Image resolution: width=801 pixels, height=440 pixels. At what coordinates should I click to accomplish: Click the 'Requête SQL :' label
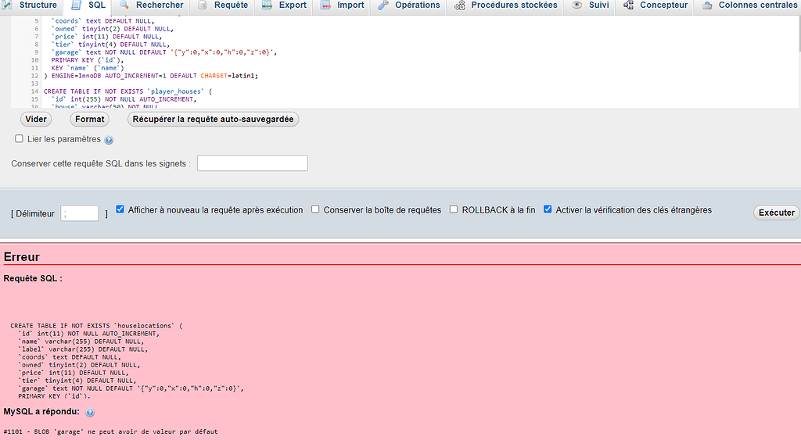click(33, 278)
